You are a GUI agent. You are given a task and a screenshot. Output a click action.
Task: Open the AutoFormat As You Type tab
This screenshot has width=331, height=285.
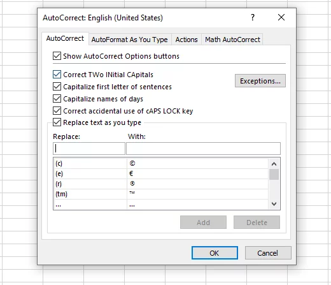tap(129, 40)
